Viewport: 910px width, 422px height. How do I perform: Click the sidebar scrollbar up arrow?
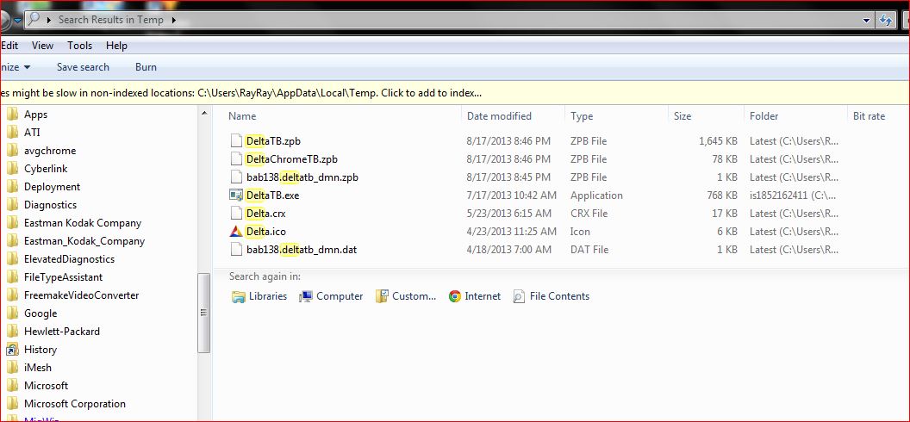203,113
